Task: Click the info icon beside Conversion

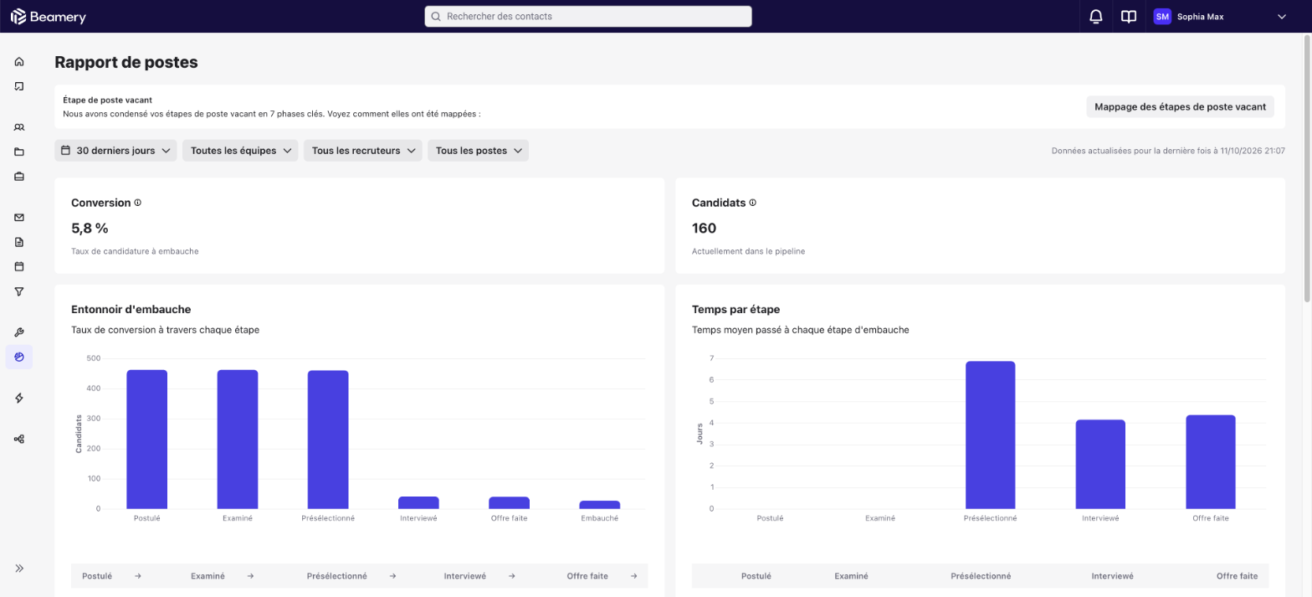Action: 138,203
